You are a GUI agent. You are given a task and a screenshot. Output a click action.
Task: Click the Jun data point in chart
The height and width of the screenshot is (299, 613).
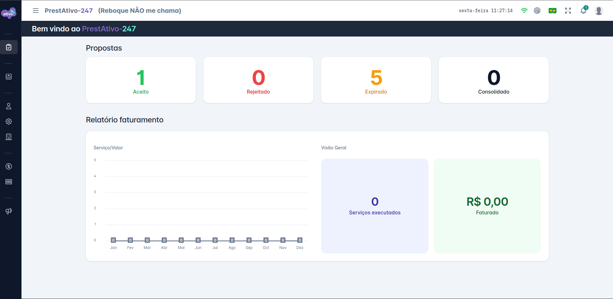198,240
